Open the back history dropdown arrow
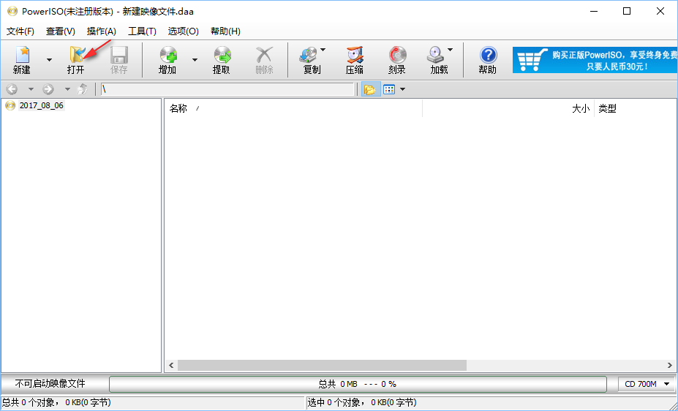The height and width of the screenshot is (411, 678). [31, 89]
